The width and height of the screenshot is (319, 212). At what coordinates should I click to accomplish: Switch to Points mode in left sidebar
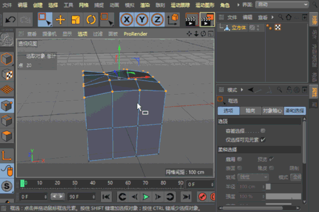click(x=6, y=106)
